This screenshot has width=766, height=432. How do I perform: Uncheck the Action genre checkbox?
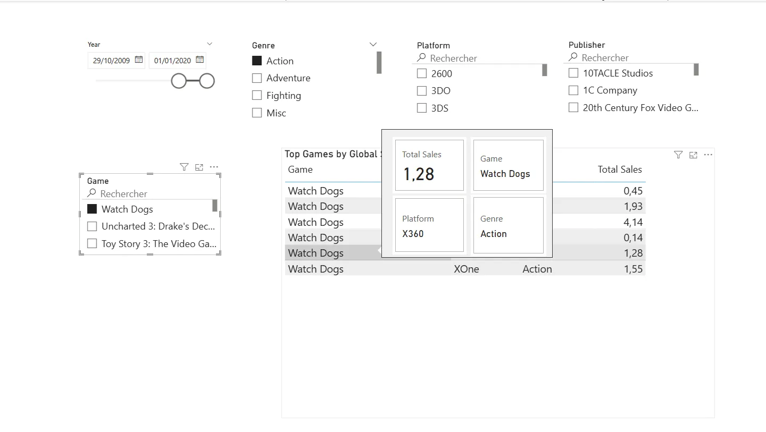click(257, 61)
